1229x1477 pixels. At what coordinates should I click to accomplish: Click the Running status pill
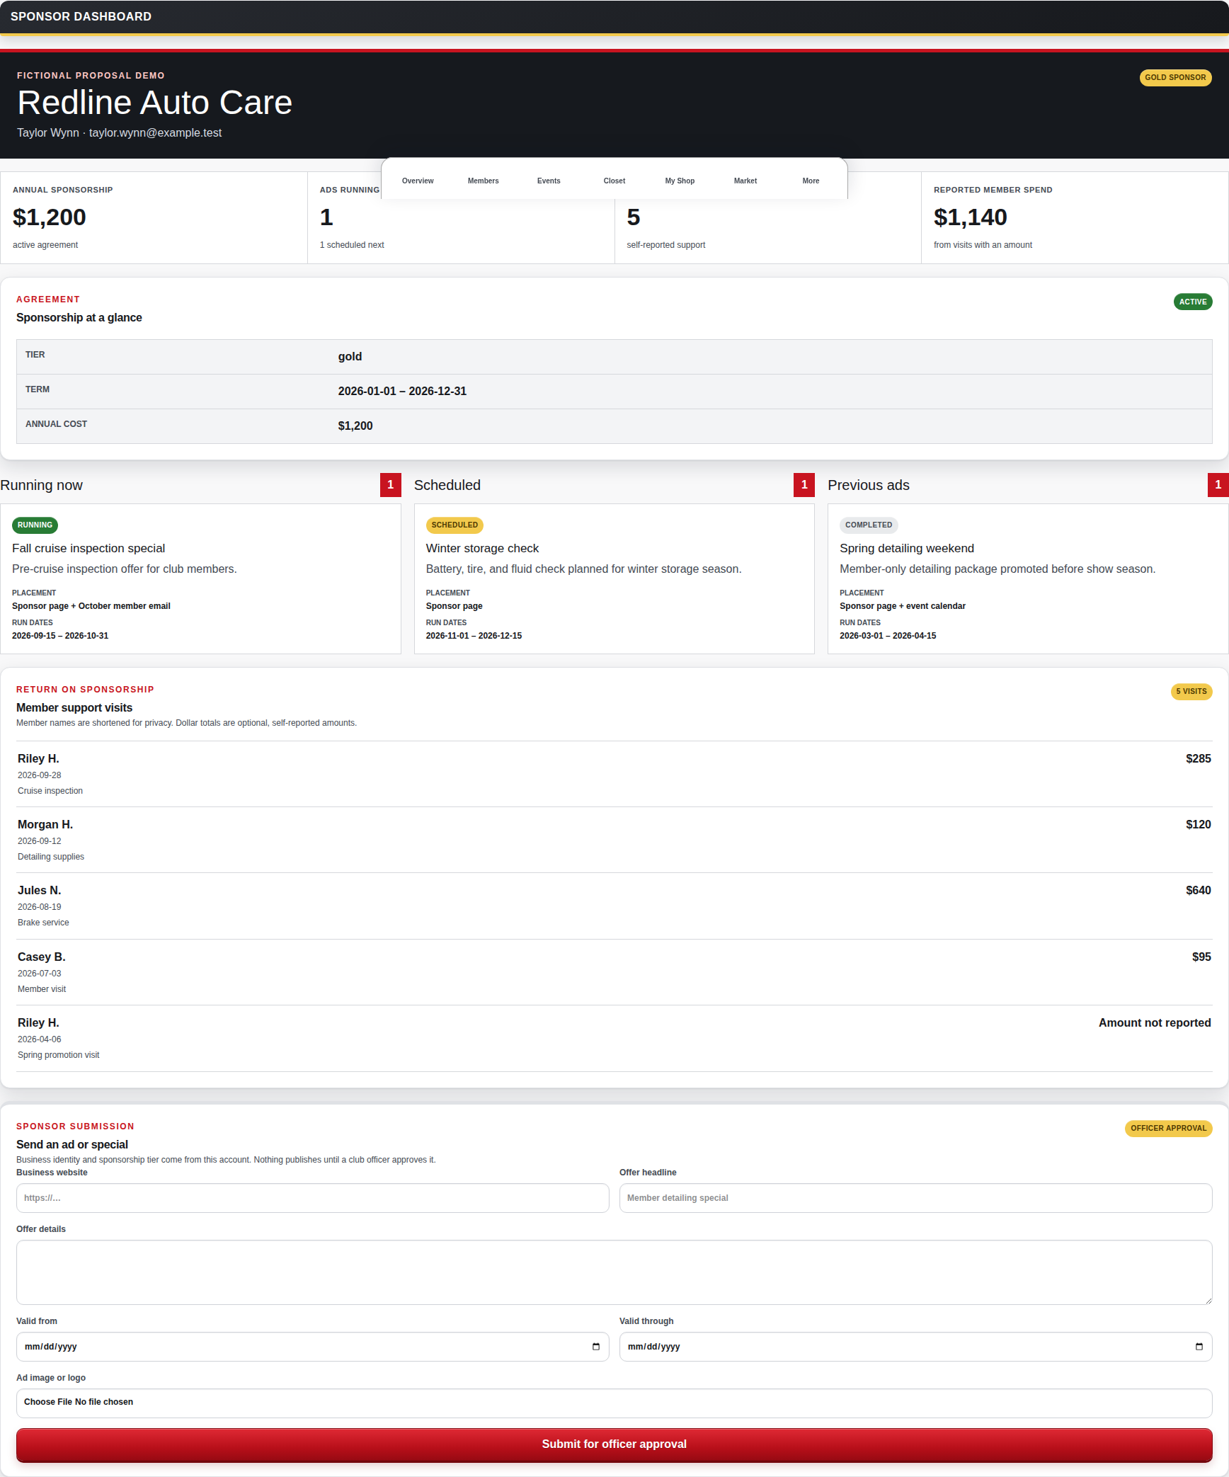pos(35,525)
